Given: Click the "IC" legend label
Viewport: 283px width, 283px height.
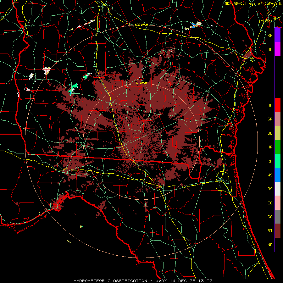Looking at the screenshot, I should coord(270,203).
